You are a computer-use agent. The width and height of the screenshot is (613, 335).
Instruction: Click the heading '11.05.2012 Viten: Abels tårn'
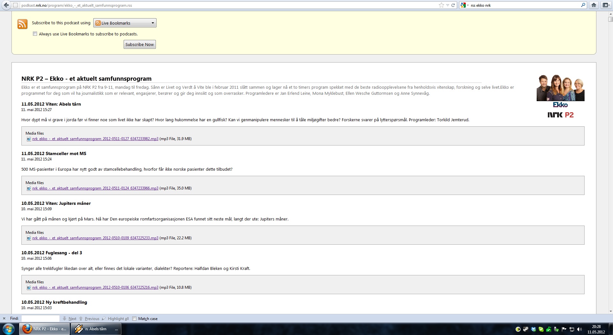[51, 104]
